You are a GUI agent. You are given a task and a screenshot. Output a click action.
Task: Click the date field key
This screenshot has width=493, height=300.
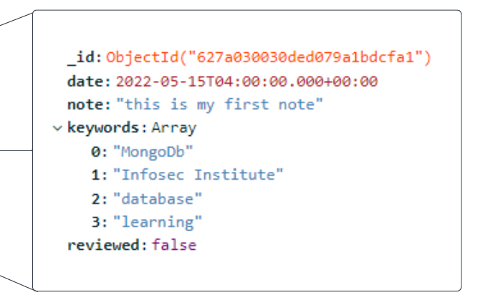click(x=87, y=81)
